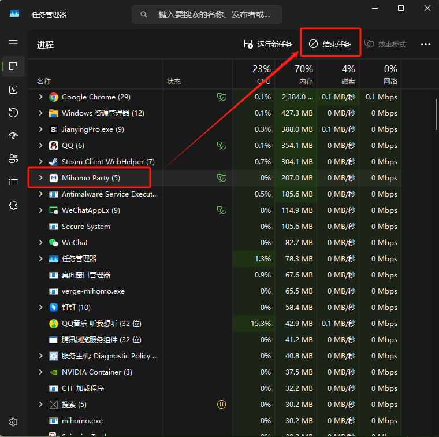439x437 pixels.
Task: Click the 结束任务 button
Action: pos(330,45)
